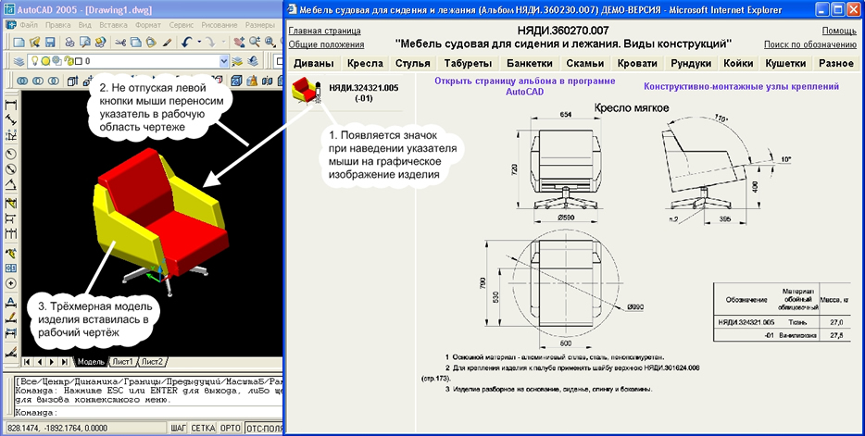
Task: Open the Кресла category in the album
Action: click(x=365, y=63)
